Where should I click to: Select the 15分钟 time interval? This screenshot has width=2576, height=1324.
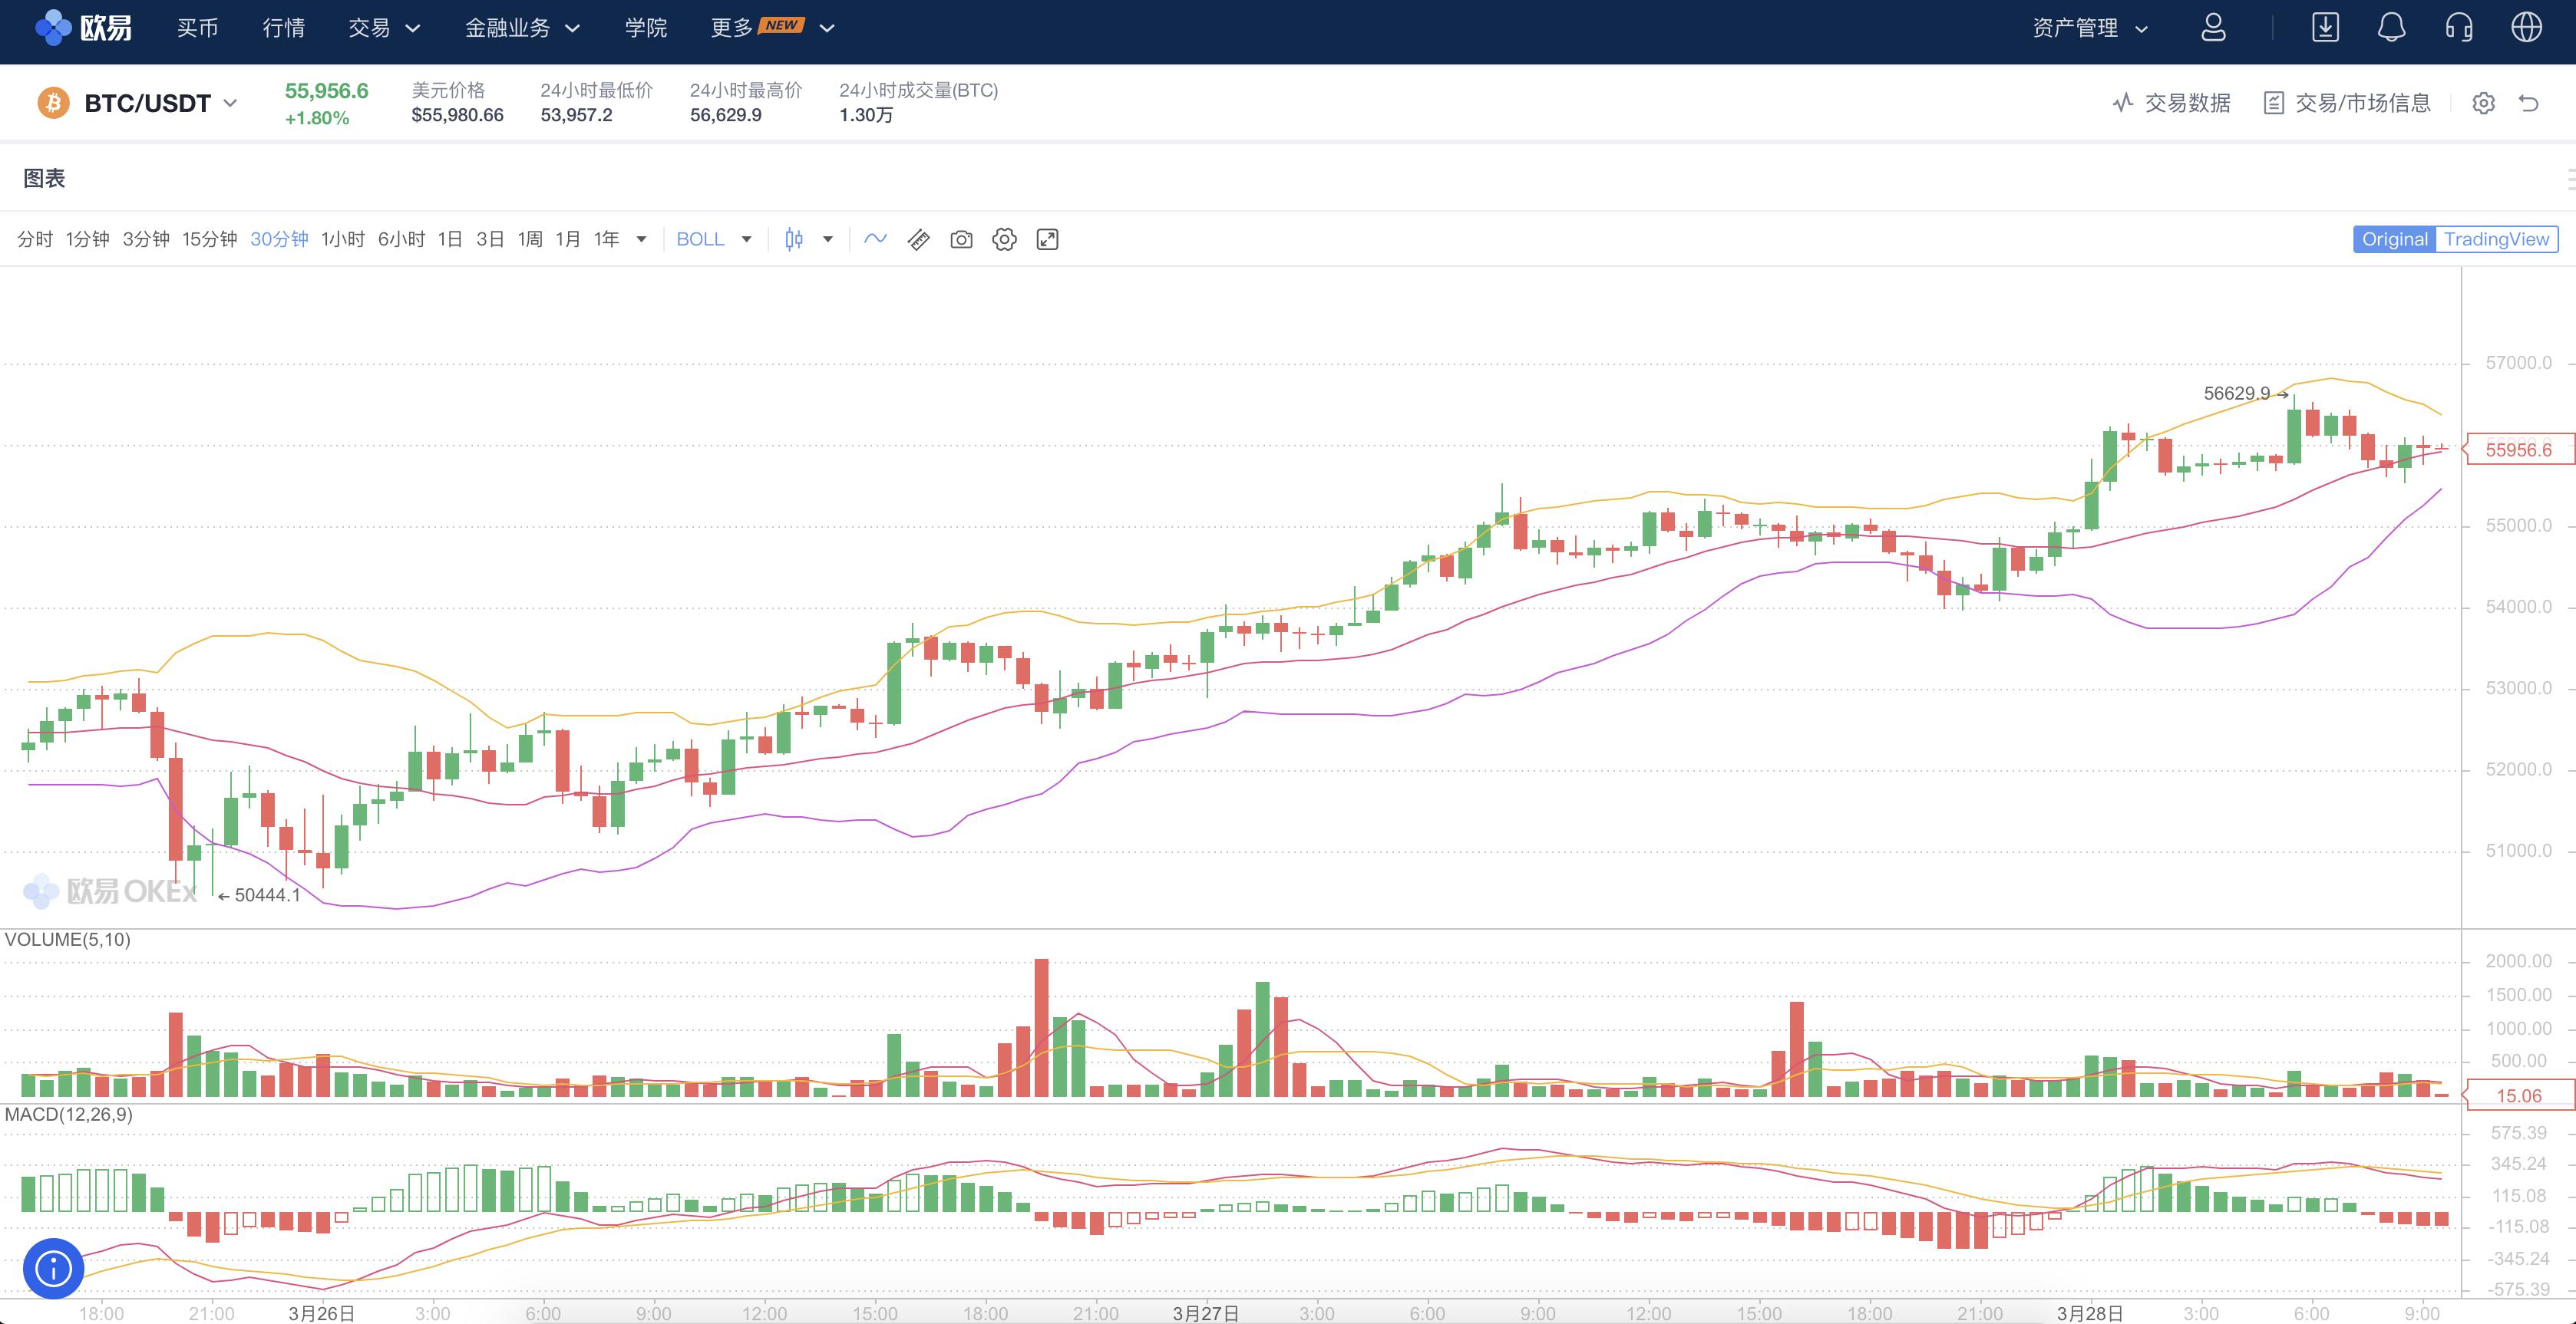click(x=209, y=240)
